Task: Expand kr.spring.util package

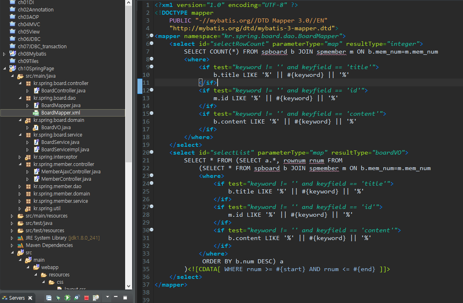Action: (20, 209)
